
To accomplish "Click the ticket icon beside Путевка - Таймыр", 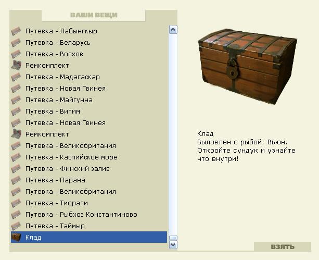I will [16, 226].
